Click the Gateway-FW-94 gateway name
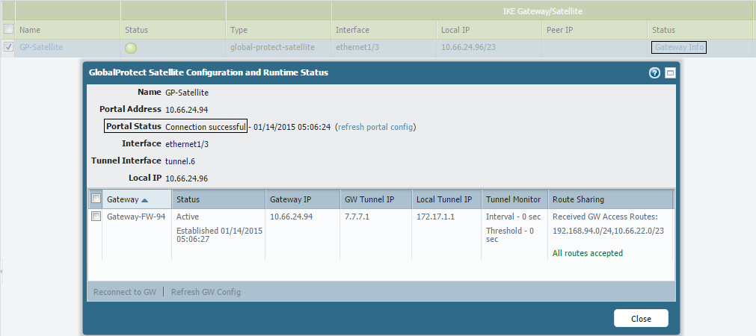The image size is (756, 336). click(136, 217)
